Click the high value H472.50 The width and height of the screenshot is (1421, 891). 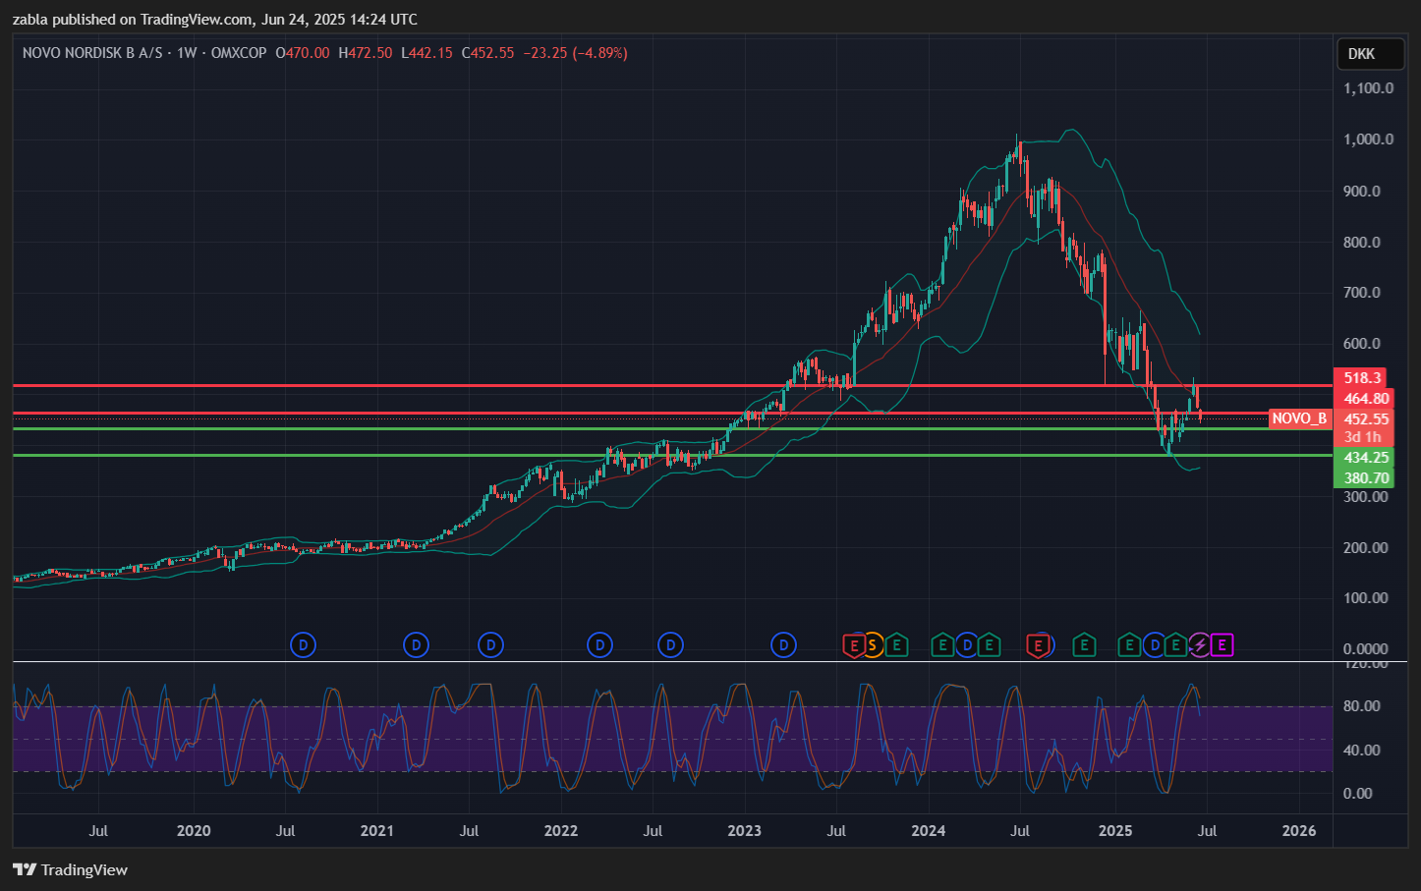click(x=366, y=53)
